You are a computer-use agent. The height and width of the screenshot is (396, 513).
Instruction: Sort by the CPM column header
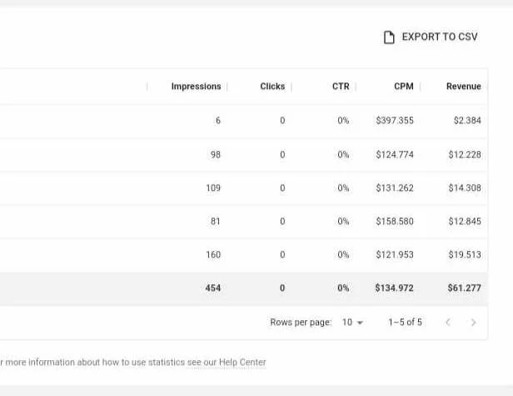(x=403, y=87)
